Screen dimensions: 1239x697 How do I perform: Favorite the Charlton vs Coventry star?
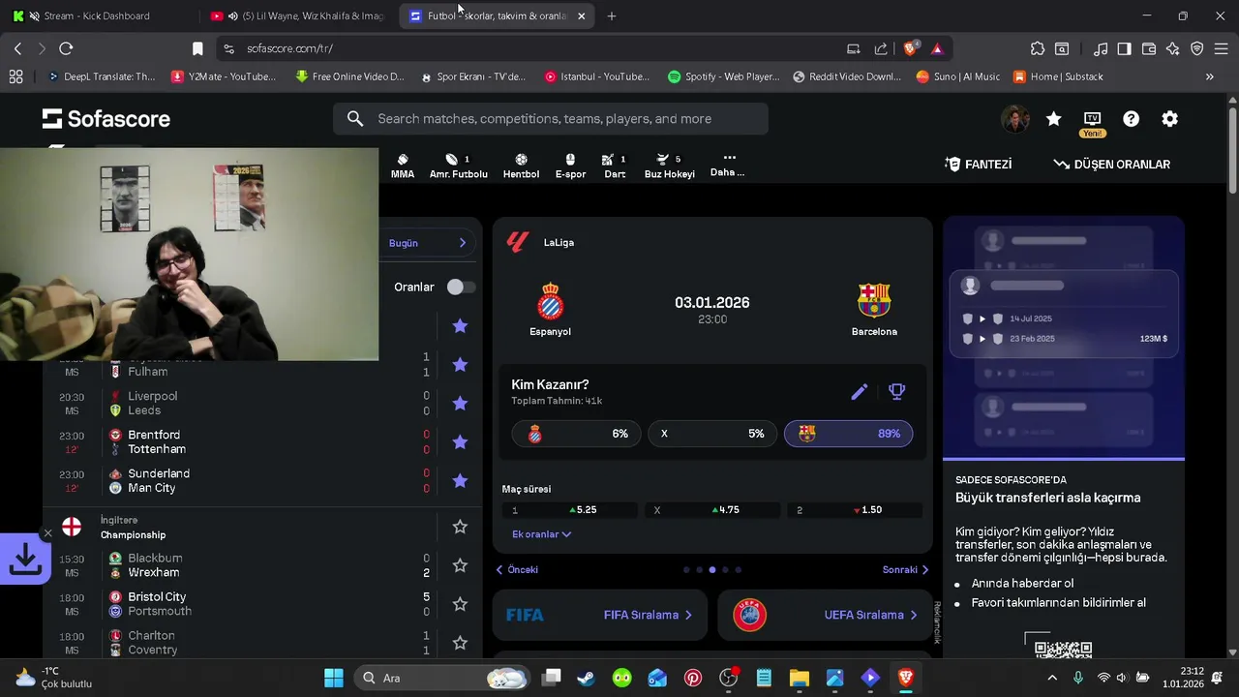pos(460,643)
